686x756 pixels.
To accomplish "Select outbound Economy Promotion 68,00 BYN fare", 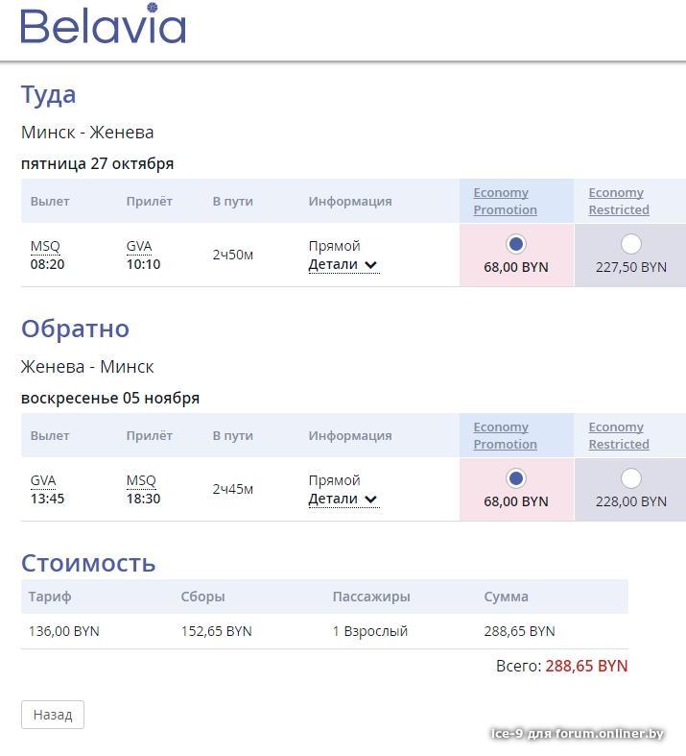I will [515, 244].
